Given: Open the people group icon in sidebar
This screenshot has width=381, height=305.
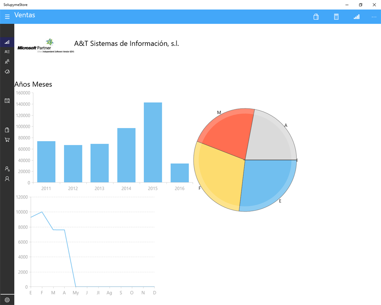Looking at the screenshot, I should pos(7,61).
